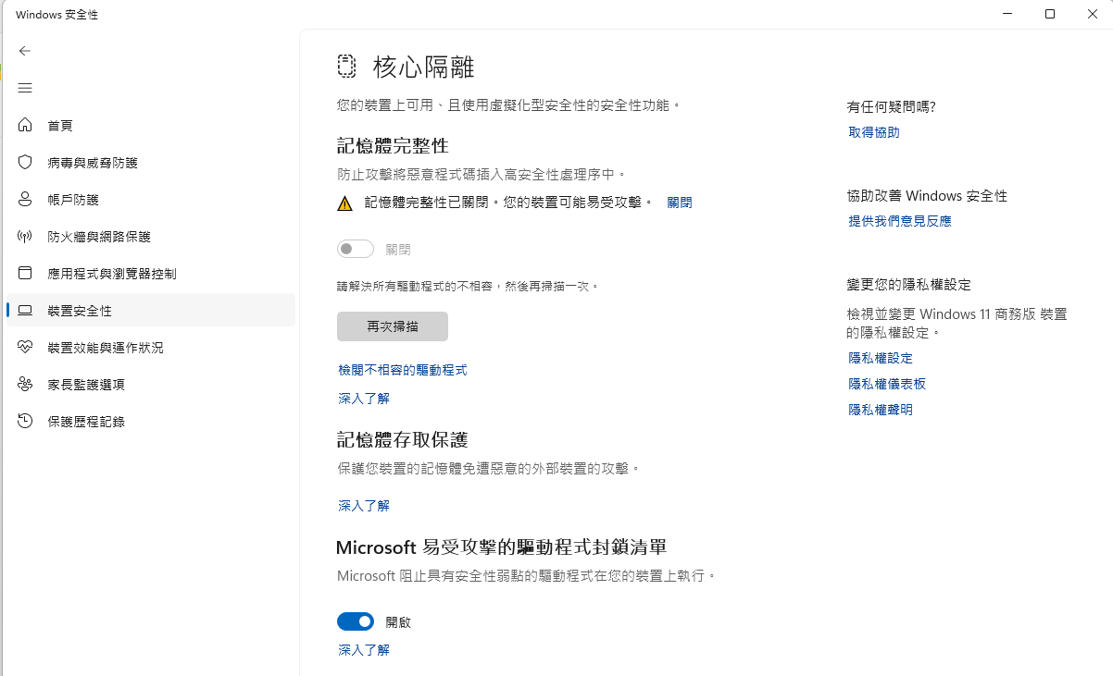Select the 保護歷史記錄 clock icon
The height and width of the screenshot is (676, 1113).
(x=25, y=421)
